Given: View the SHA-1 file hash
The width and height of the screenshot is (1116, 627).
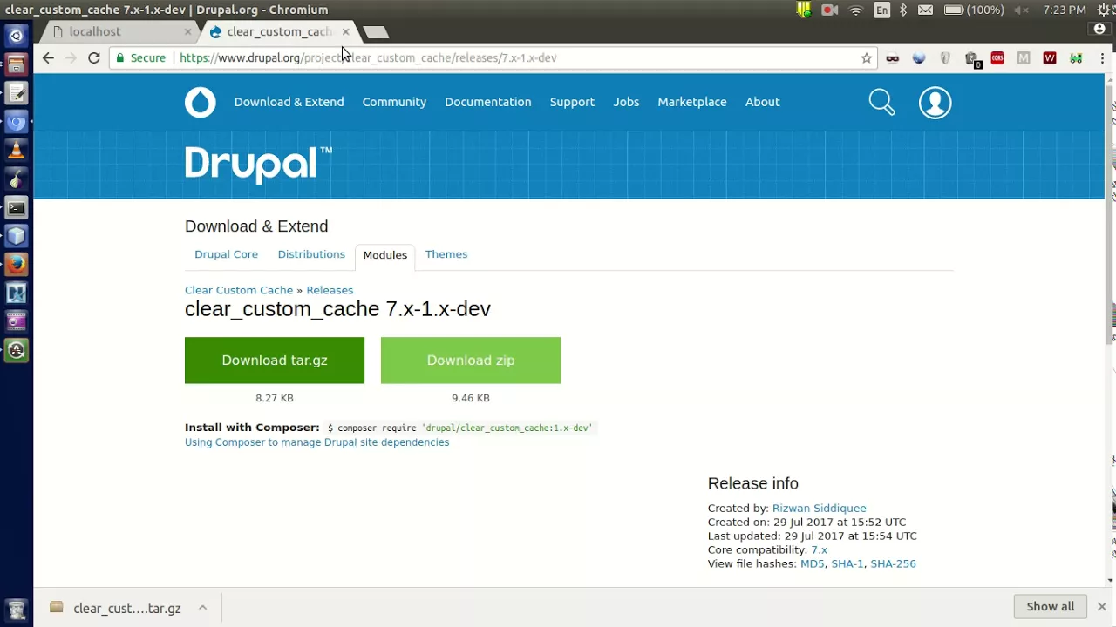Looking at the screenshot, I should (847, 564).
